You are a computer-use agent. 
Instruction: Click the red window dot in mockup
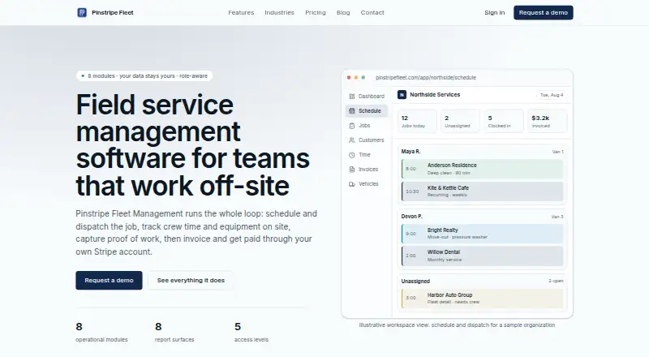[349, 77]
